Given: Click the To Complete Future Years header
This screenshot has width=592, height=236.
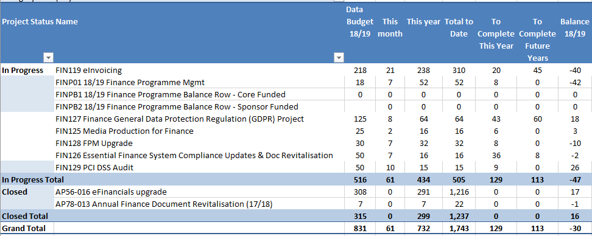Looking at the screenshot, I should click(537, 40).
